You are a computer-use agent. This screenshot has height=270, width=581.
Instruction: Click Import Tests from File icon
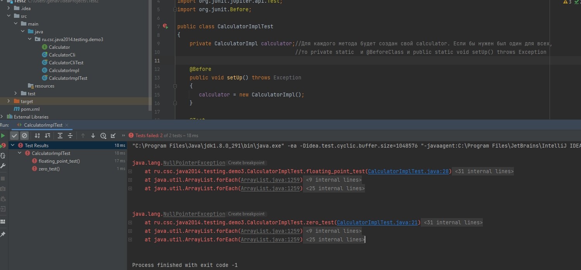[113, 136]
